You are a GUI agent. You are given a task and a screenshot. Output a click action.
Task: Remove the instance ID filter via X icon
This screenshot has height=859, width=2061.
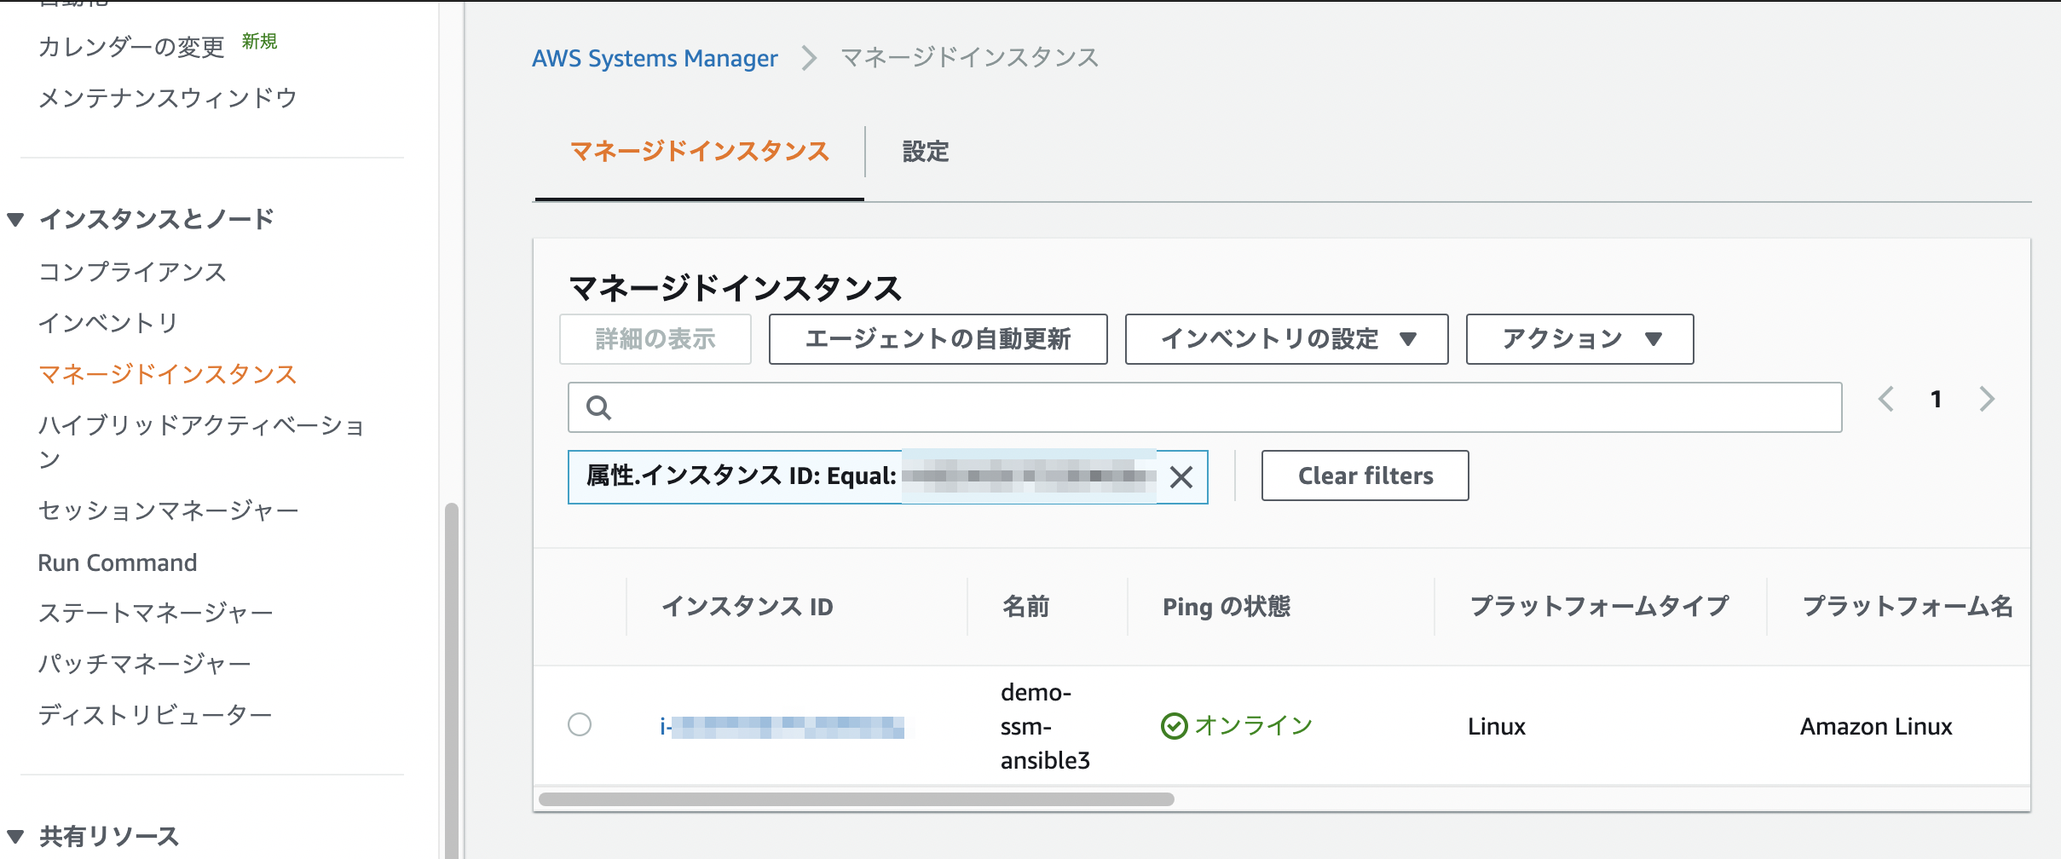pos(1183,477)
